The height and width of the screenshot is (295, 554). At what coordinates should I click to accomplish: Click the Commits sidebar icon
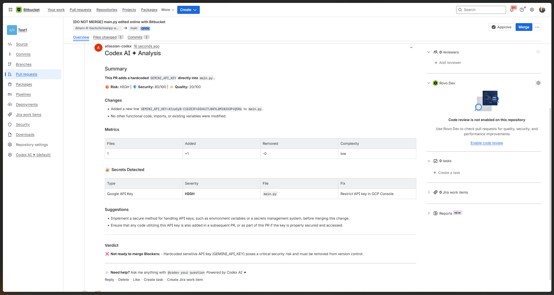pos(10,54)
